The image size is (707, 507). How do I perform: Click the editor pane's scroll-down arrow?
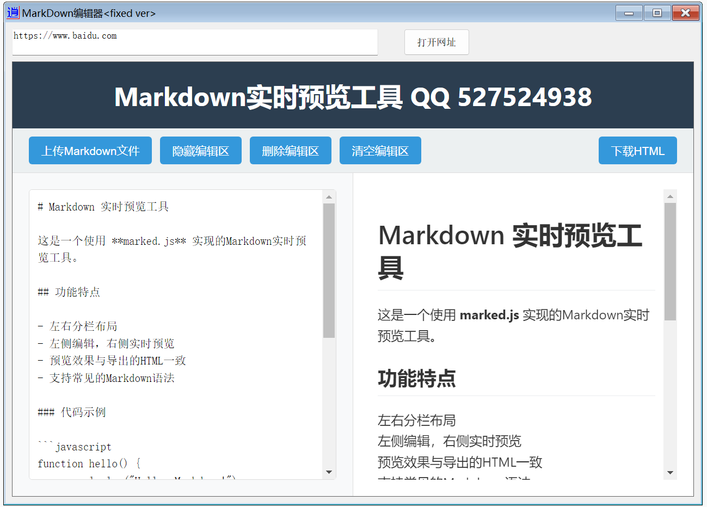pyautogui.click(x=329, y=472)
